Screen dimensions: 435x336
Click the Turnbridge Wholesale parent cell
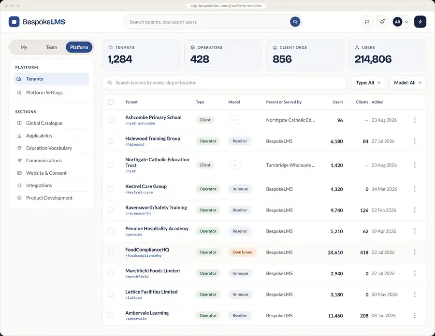click(290, 165)
